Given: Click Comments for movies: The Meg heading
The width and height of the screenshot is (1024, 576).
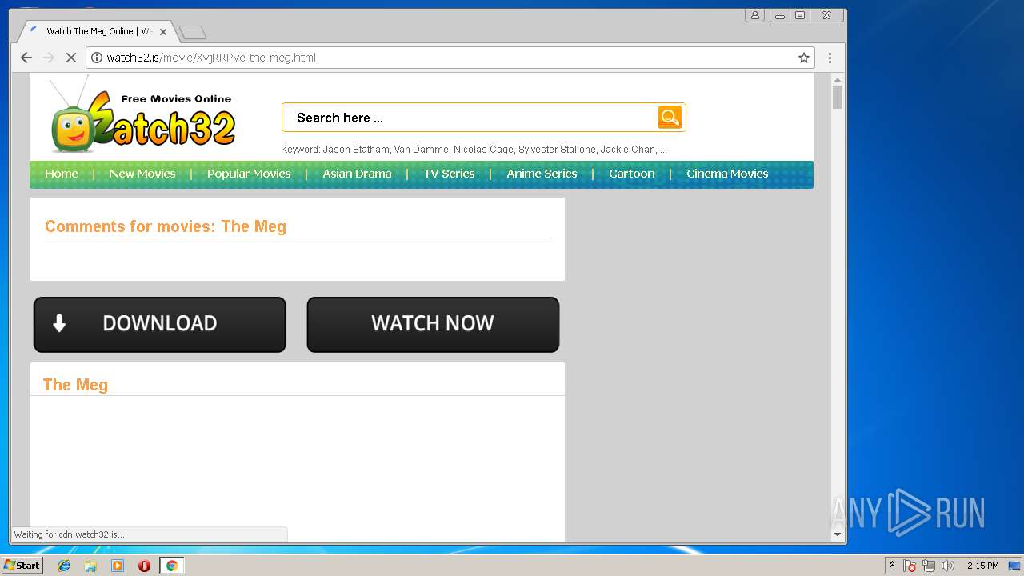Looking at the screenshot, I should pyautogui.click(x=166, y=226).
